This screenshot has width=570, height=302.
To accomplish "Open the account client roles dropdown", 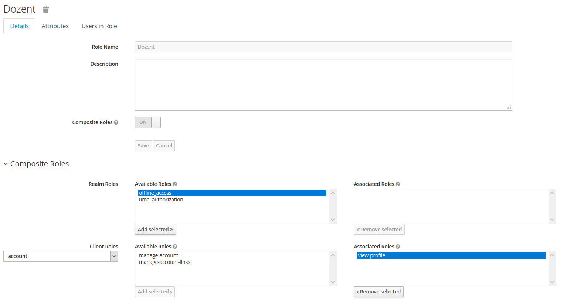I will pos(61,256).
